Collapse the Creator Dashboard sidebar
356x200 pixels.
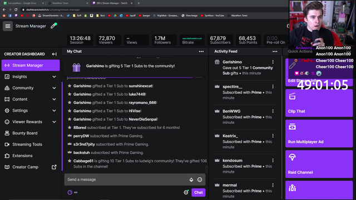pos(54,54)
